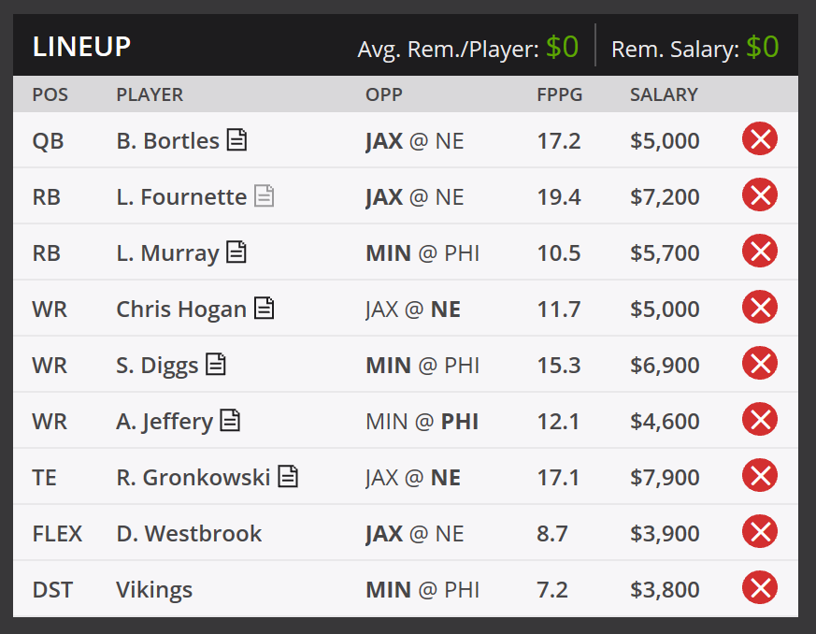Remove L. Murray from the lineup
816x634 pixels.
coord(760,251)
